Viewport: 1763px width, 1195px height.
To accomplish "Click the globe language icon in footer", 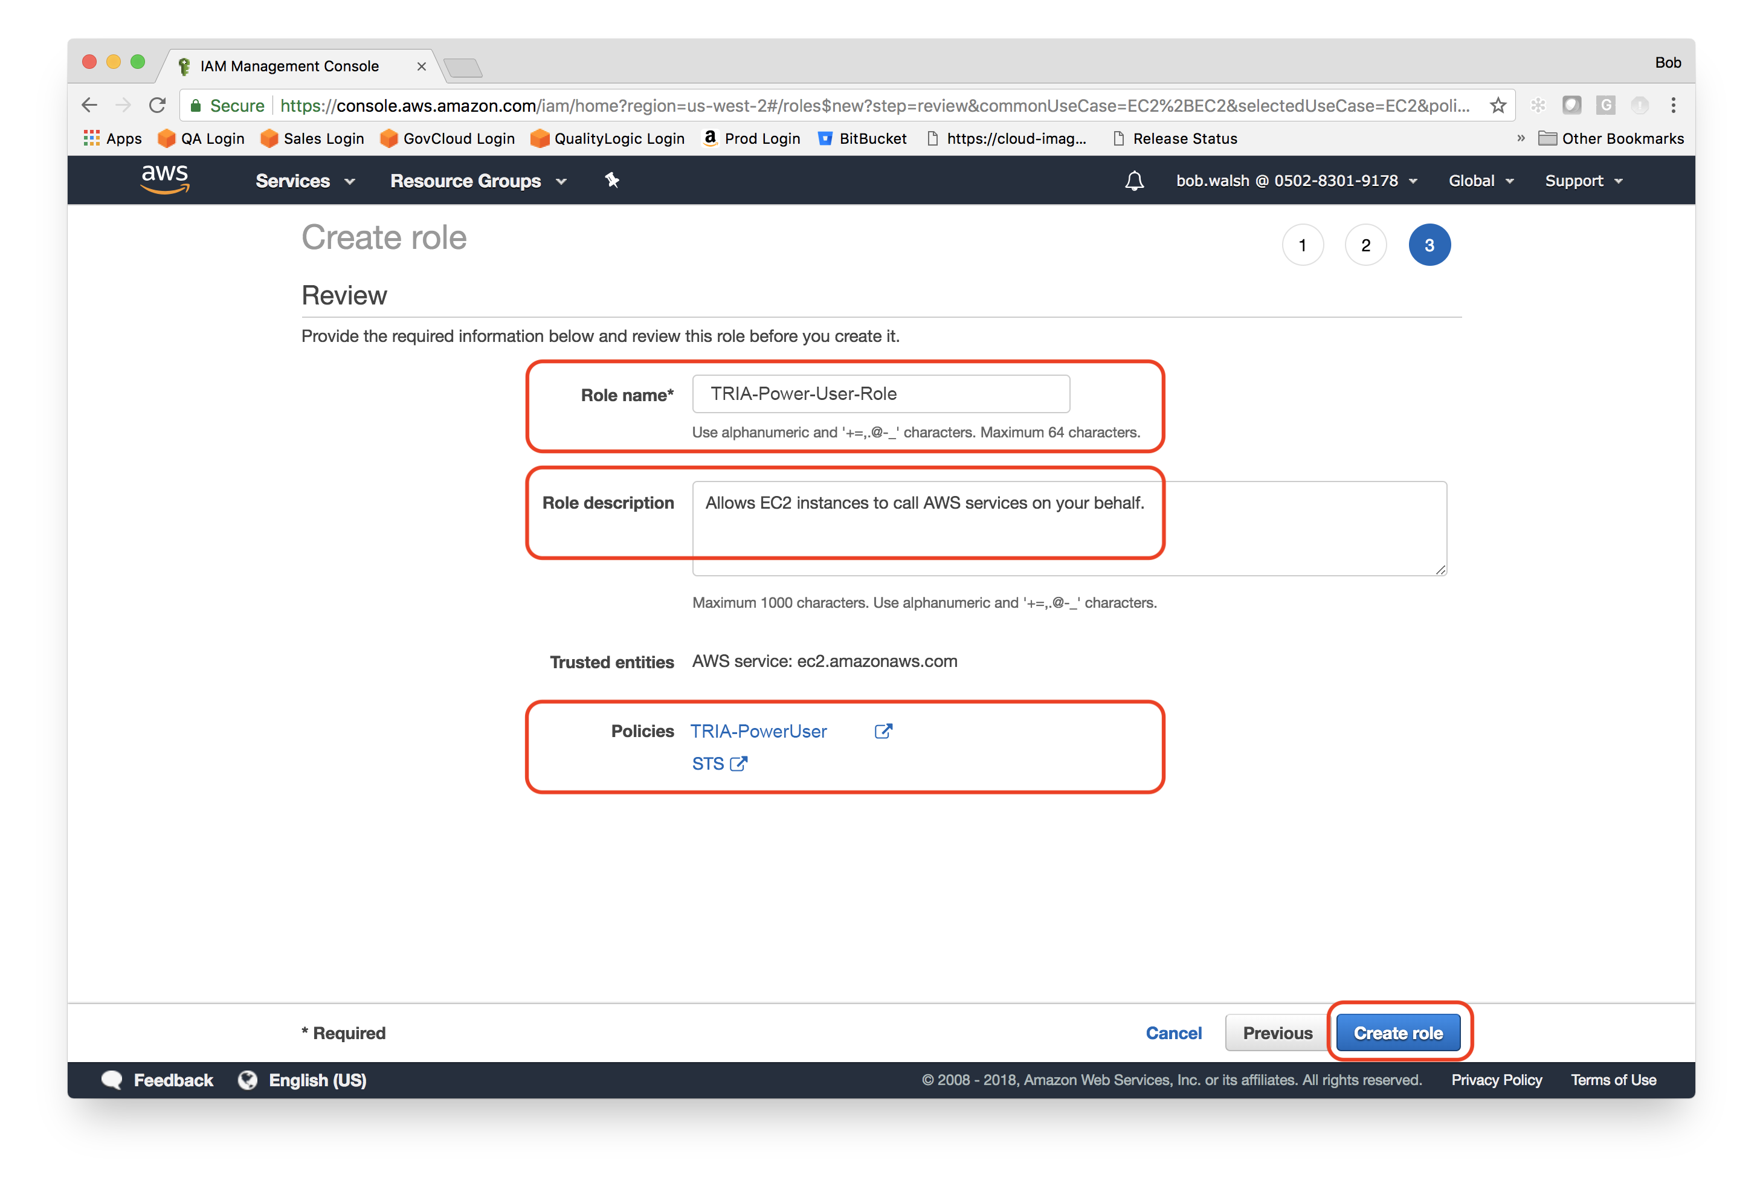I will (x=247, y=1080).
